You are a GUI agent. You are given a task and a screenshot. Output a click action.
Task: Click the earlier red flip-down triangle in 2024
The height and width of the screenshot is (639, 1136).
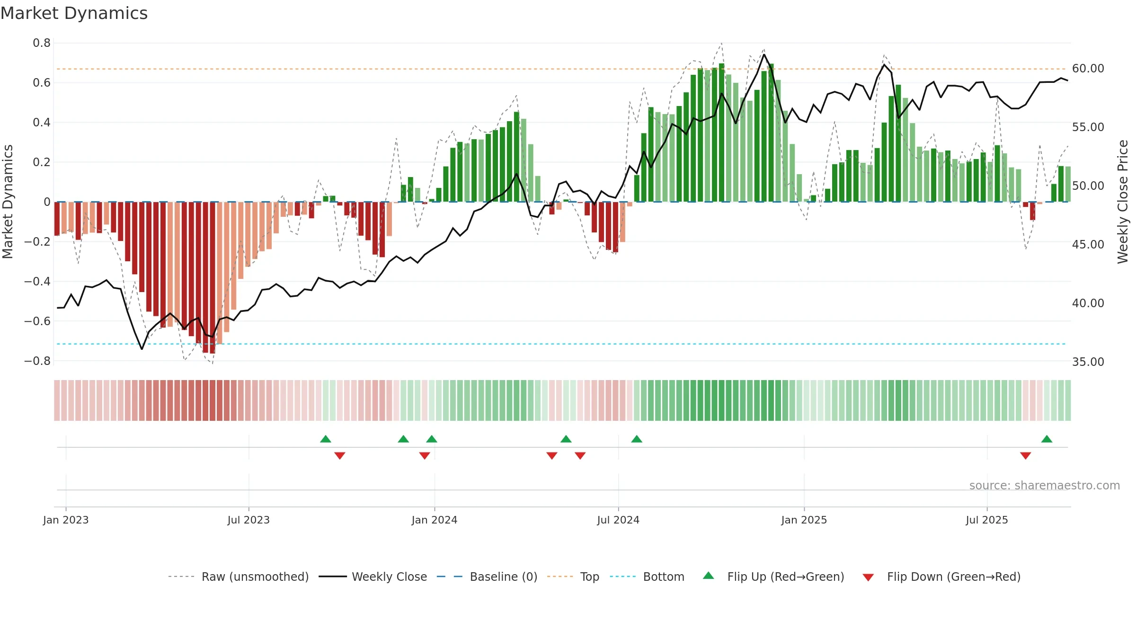pyautogui.click(x=552, y=455)
